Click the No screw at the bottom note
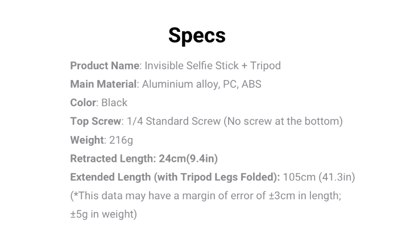Image resolution: width=398 pixels, height=247 pixels. [x=283, y=122]
